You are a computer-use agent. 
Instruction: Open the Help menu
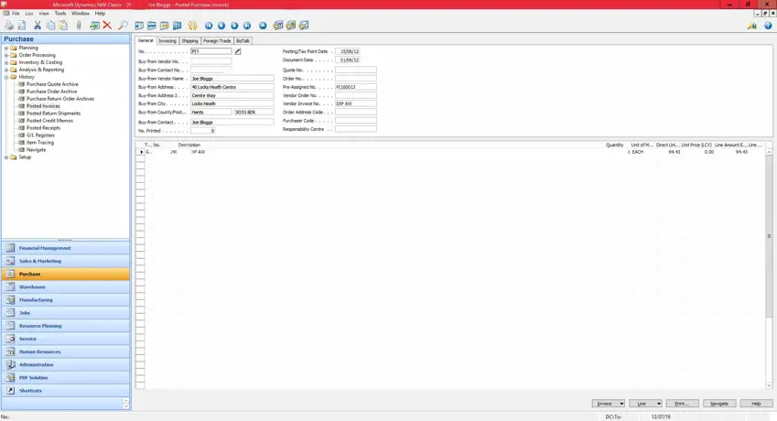click(100, 14)
